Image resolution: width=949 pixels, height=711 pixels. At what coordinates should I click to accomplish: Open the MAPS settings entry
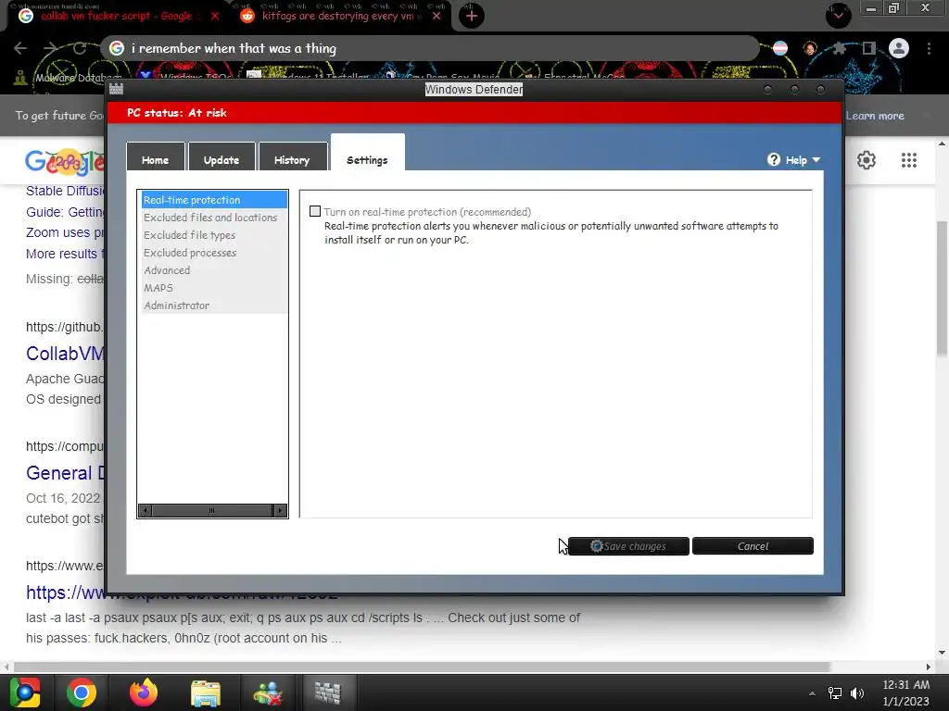tap(215, 287)
